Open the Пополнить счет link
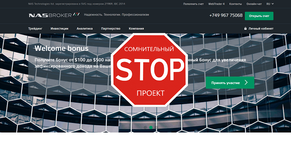Screen dimensions: 291x149 (193, 4)
